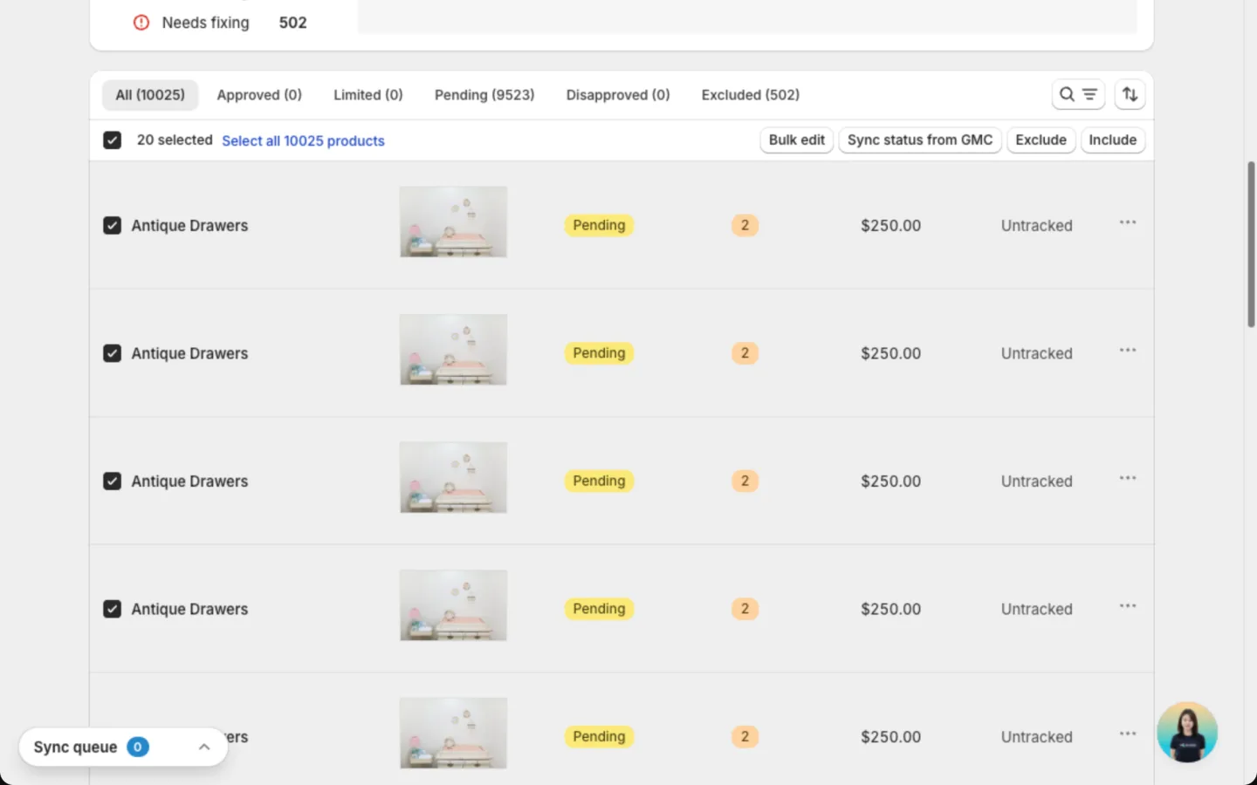Viewport: 1257px width, 785px height.
Task: Click the Pending status badge in the third row
Action: pos(599,481)
